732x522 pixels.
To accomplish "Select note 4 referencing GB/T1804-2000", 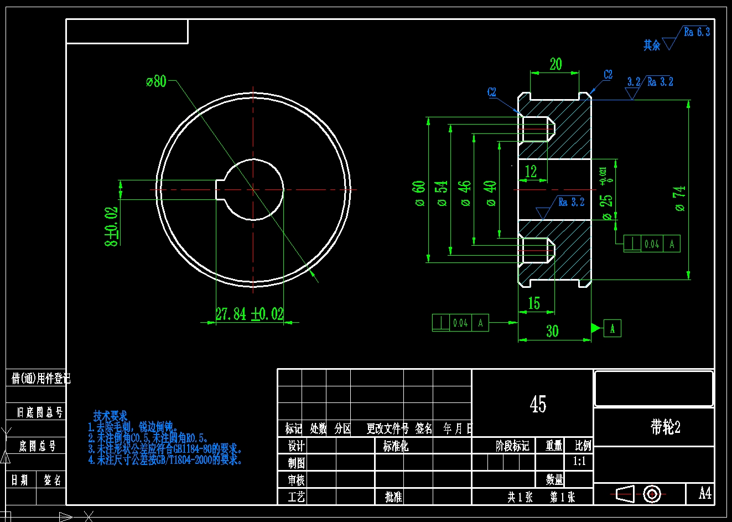I will pos(165,459).
